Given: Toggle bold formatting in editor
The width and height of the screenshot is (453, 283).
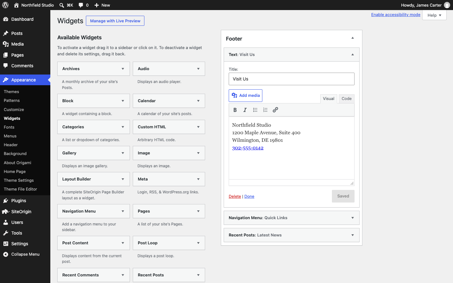Looking at the screenshot, I should 235,110.
